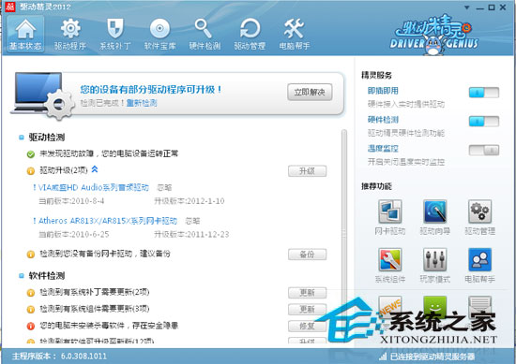Open the 电脑帮手 tools tab
Screen dimensions: 516x364
295,35
